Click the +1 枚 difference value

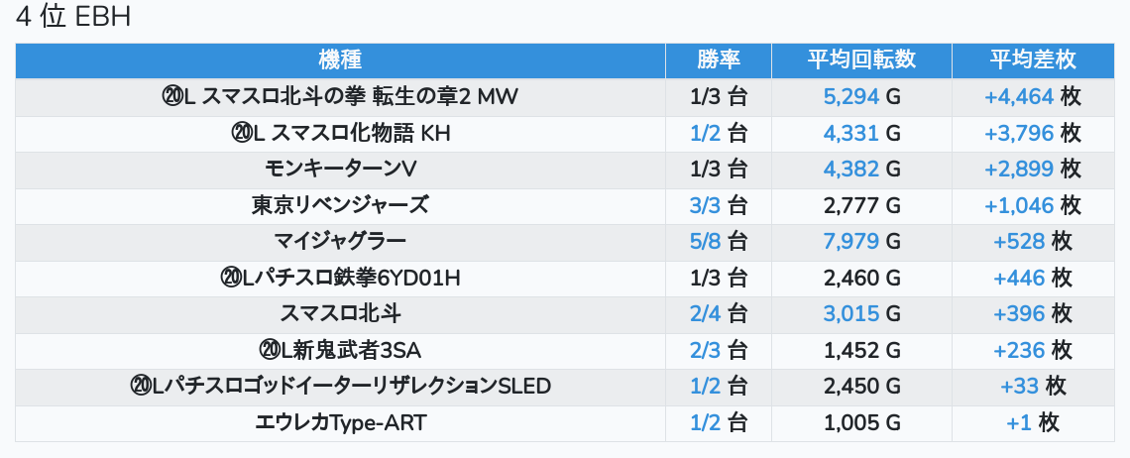pyautogui.click(x=1032, y=423)
